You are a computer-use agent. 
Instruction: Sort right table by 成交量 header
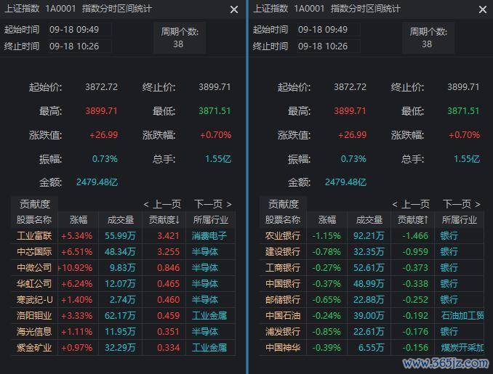tap(369, 219)
